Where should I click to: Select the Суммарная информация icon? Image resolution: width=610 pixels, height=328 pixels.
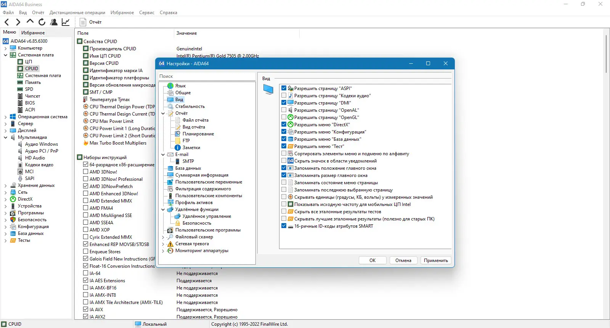(170, 175)
